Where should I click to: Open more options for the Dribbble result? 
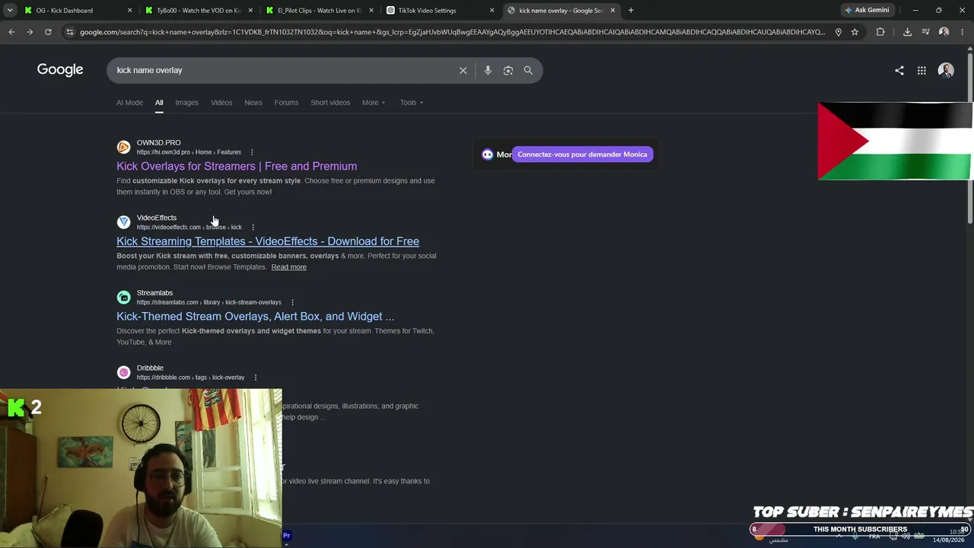256,378
